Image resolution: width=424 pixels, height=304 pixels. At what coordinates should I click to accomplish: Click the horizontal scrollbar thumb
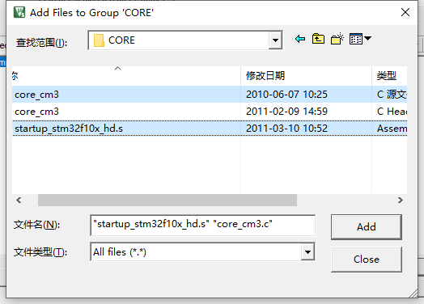click(x=167, y=201)
